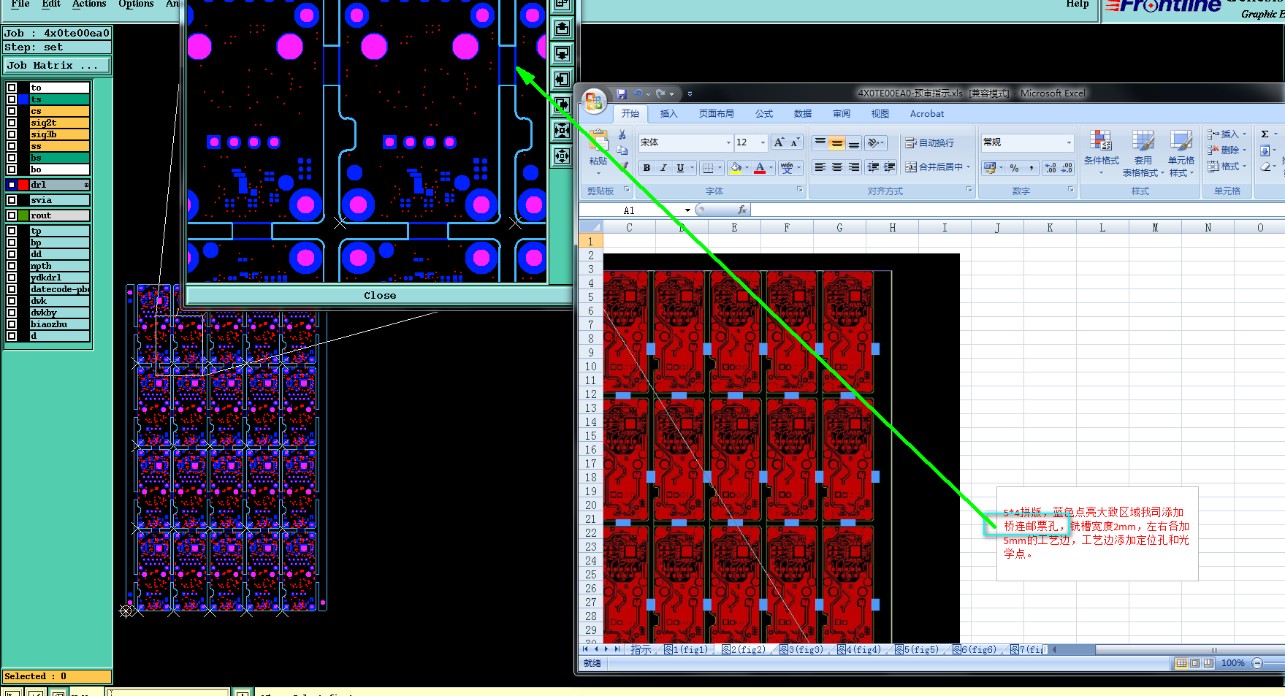The image size is (1285, 696).
Task: Open the Insert (插入) ribbon tab
Action: tap(668, 114)
